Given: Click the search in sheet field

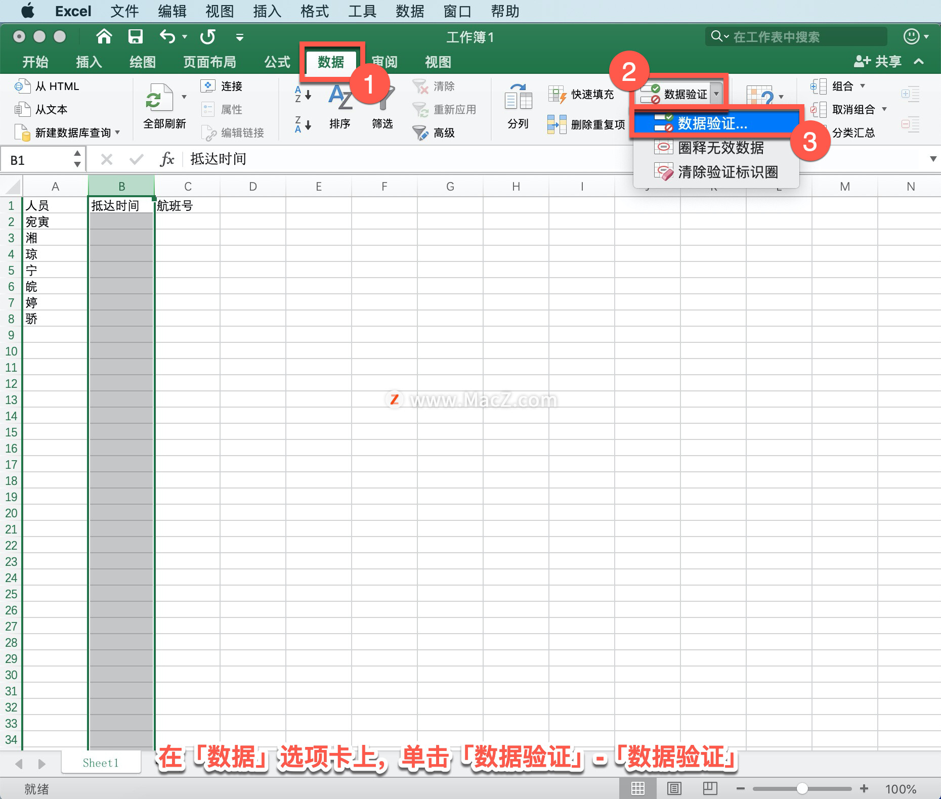Looking at the screenshot, I should point(796,36).
